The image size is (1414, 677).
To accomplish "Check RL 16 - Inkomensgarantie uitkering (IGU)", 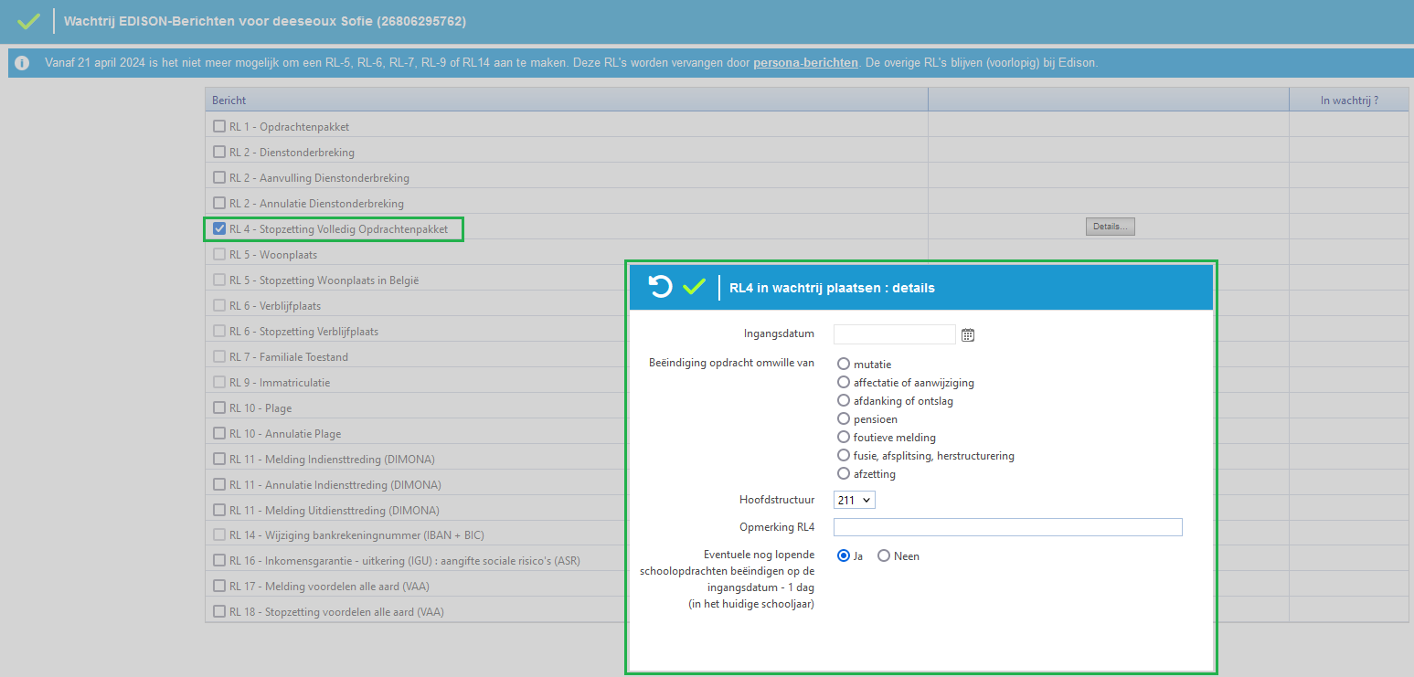I will (219, 560).
